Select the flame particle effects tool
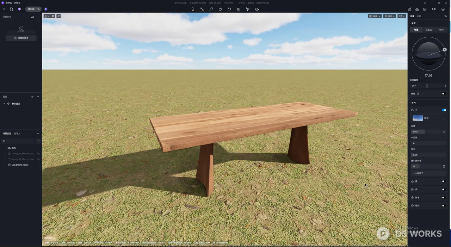 click(220, 9)
